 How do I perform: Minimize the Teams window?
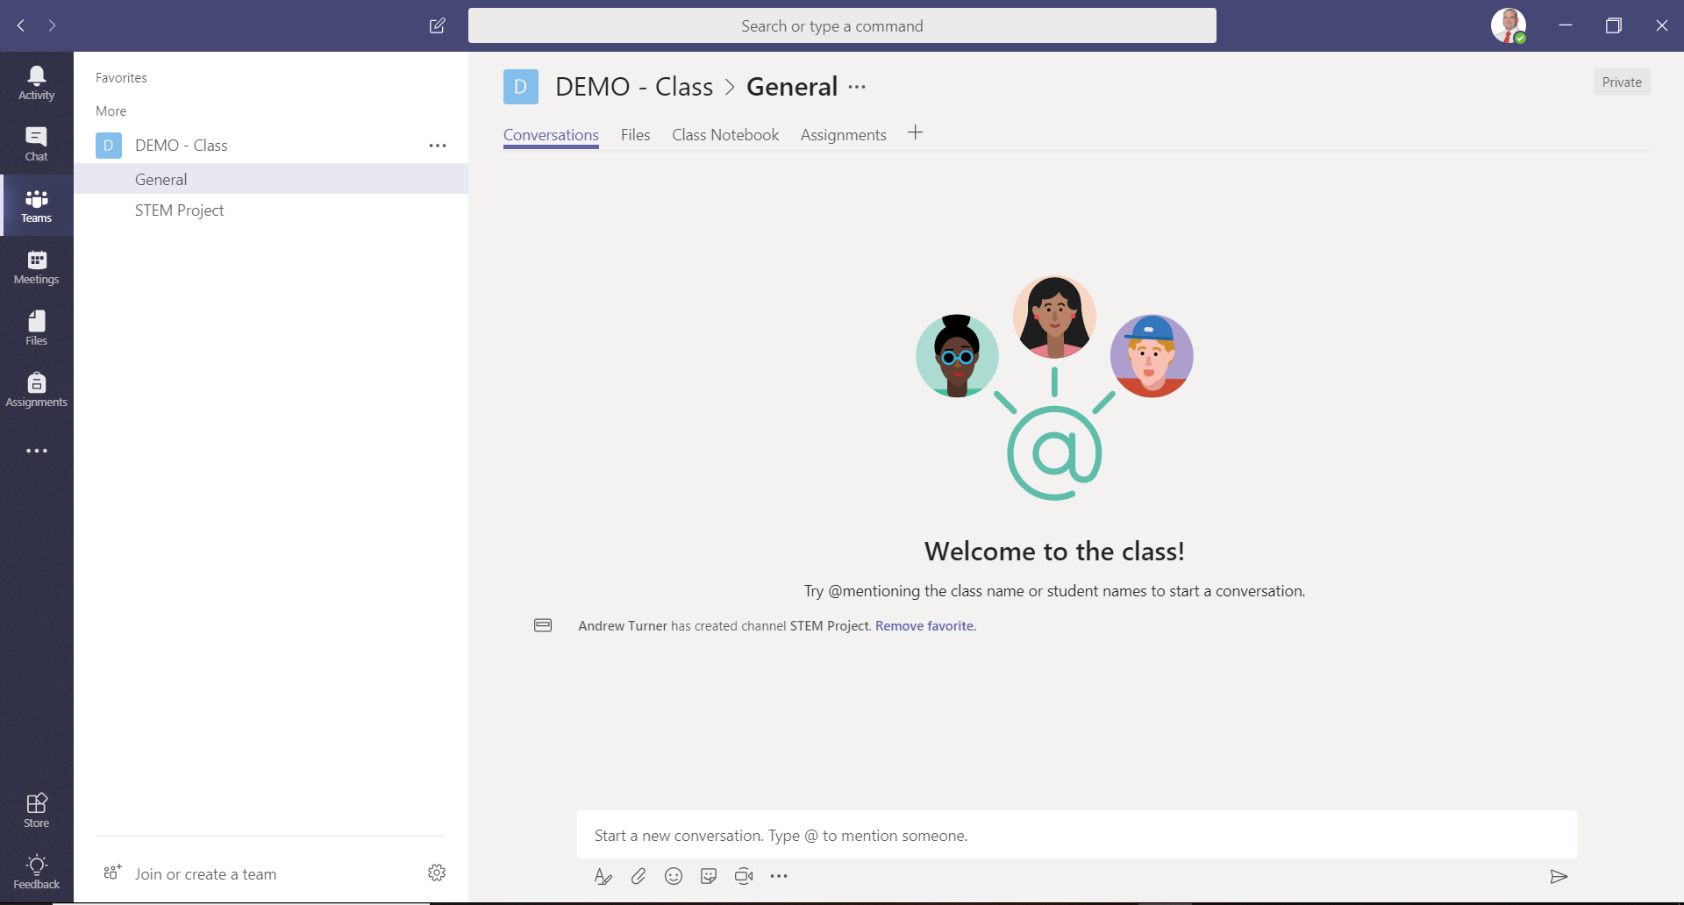(1565, 25)
